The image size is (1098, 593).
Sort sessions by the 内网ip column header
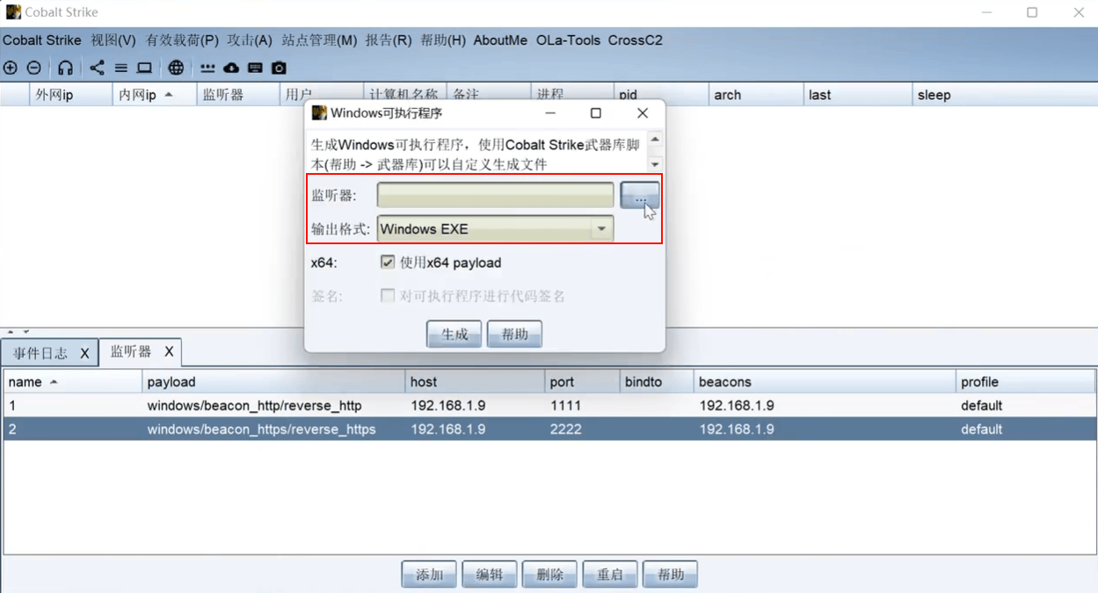[154, 95]
